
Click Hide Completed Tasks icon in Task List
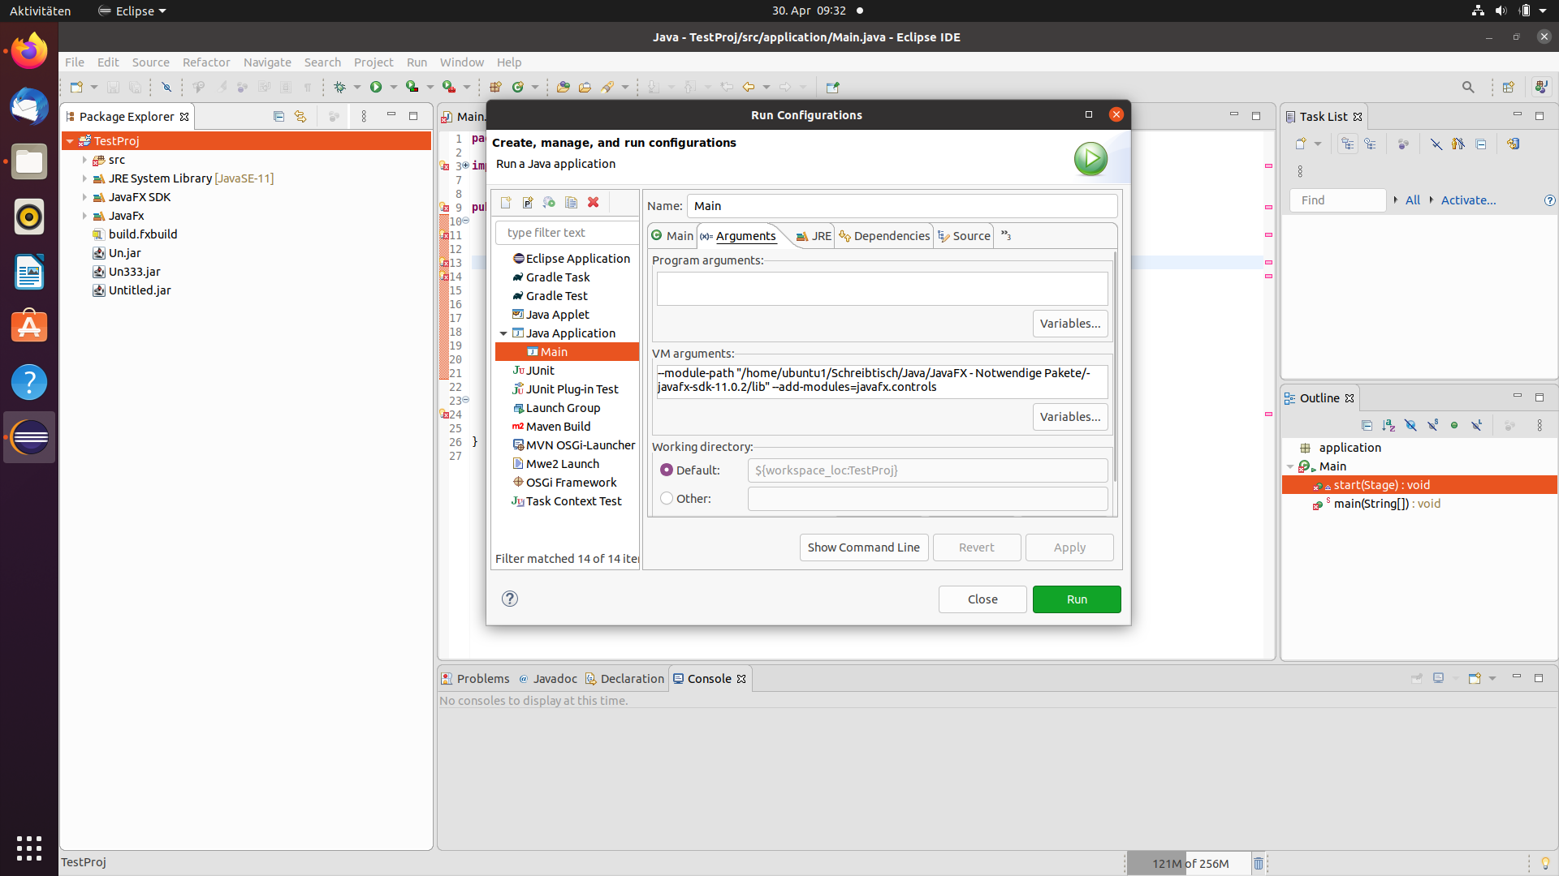[1436, 144]
